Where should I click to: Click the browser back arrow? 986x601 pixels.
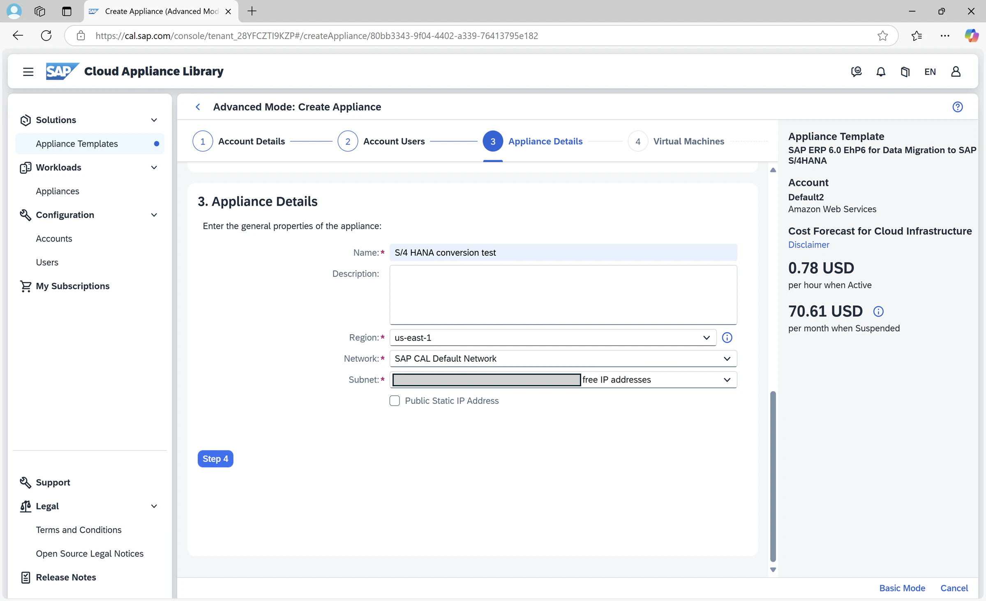click(18, 36)
